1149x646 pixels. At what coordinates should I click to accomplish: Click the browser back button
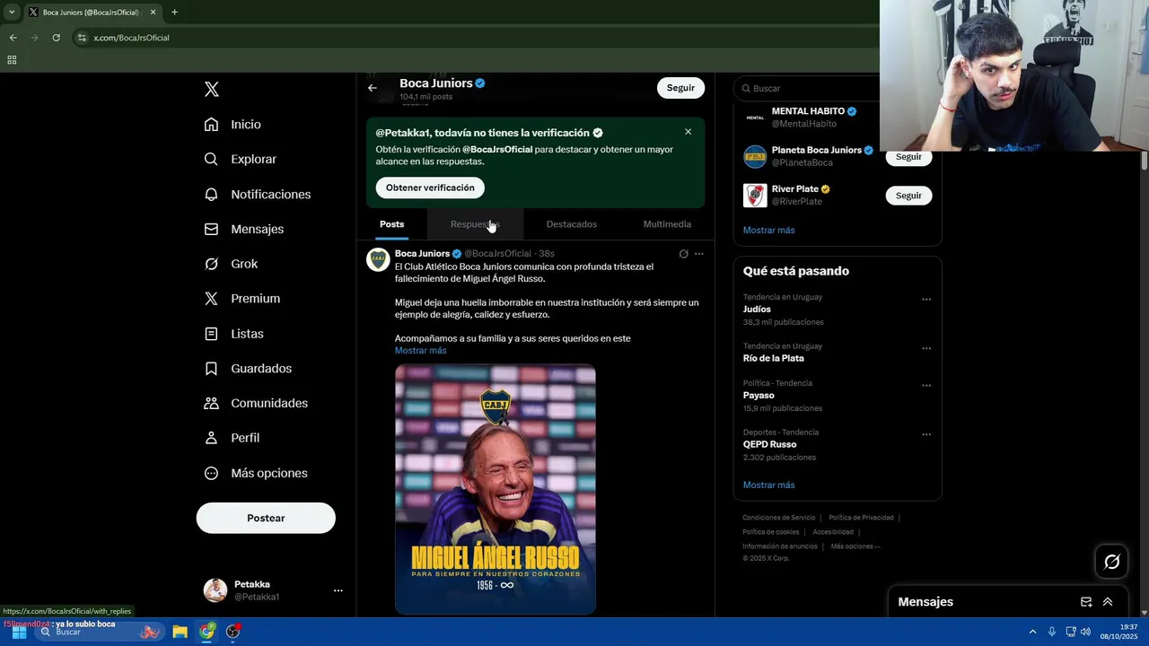(13, 38)
